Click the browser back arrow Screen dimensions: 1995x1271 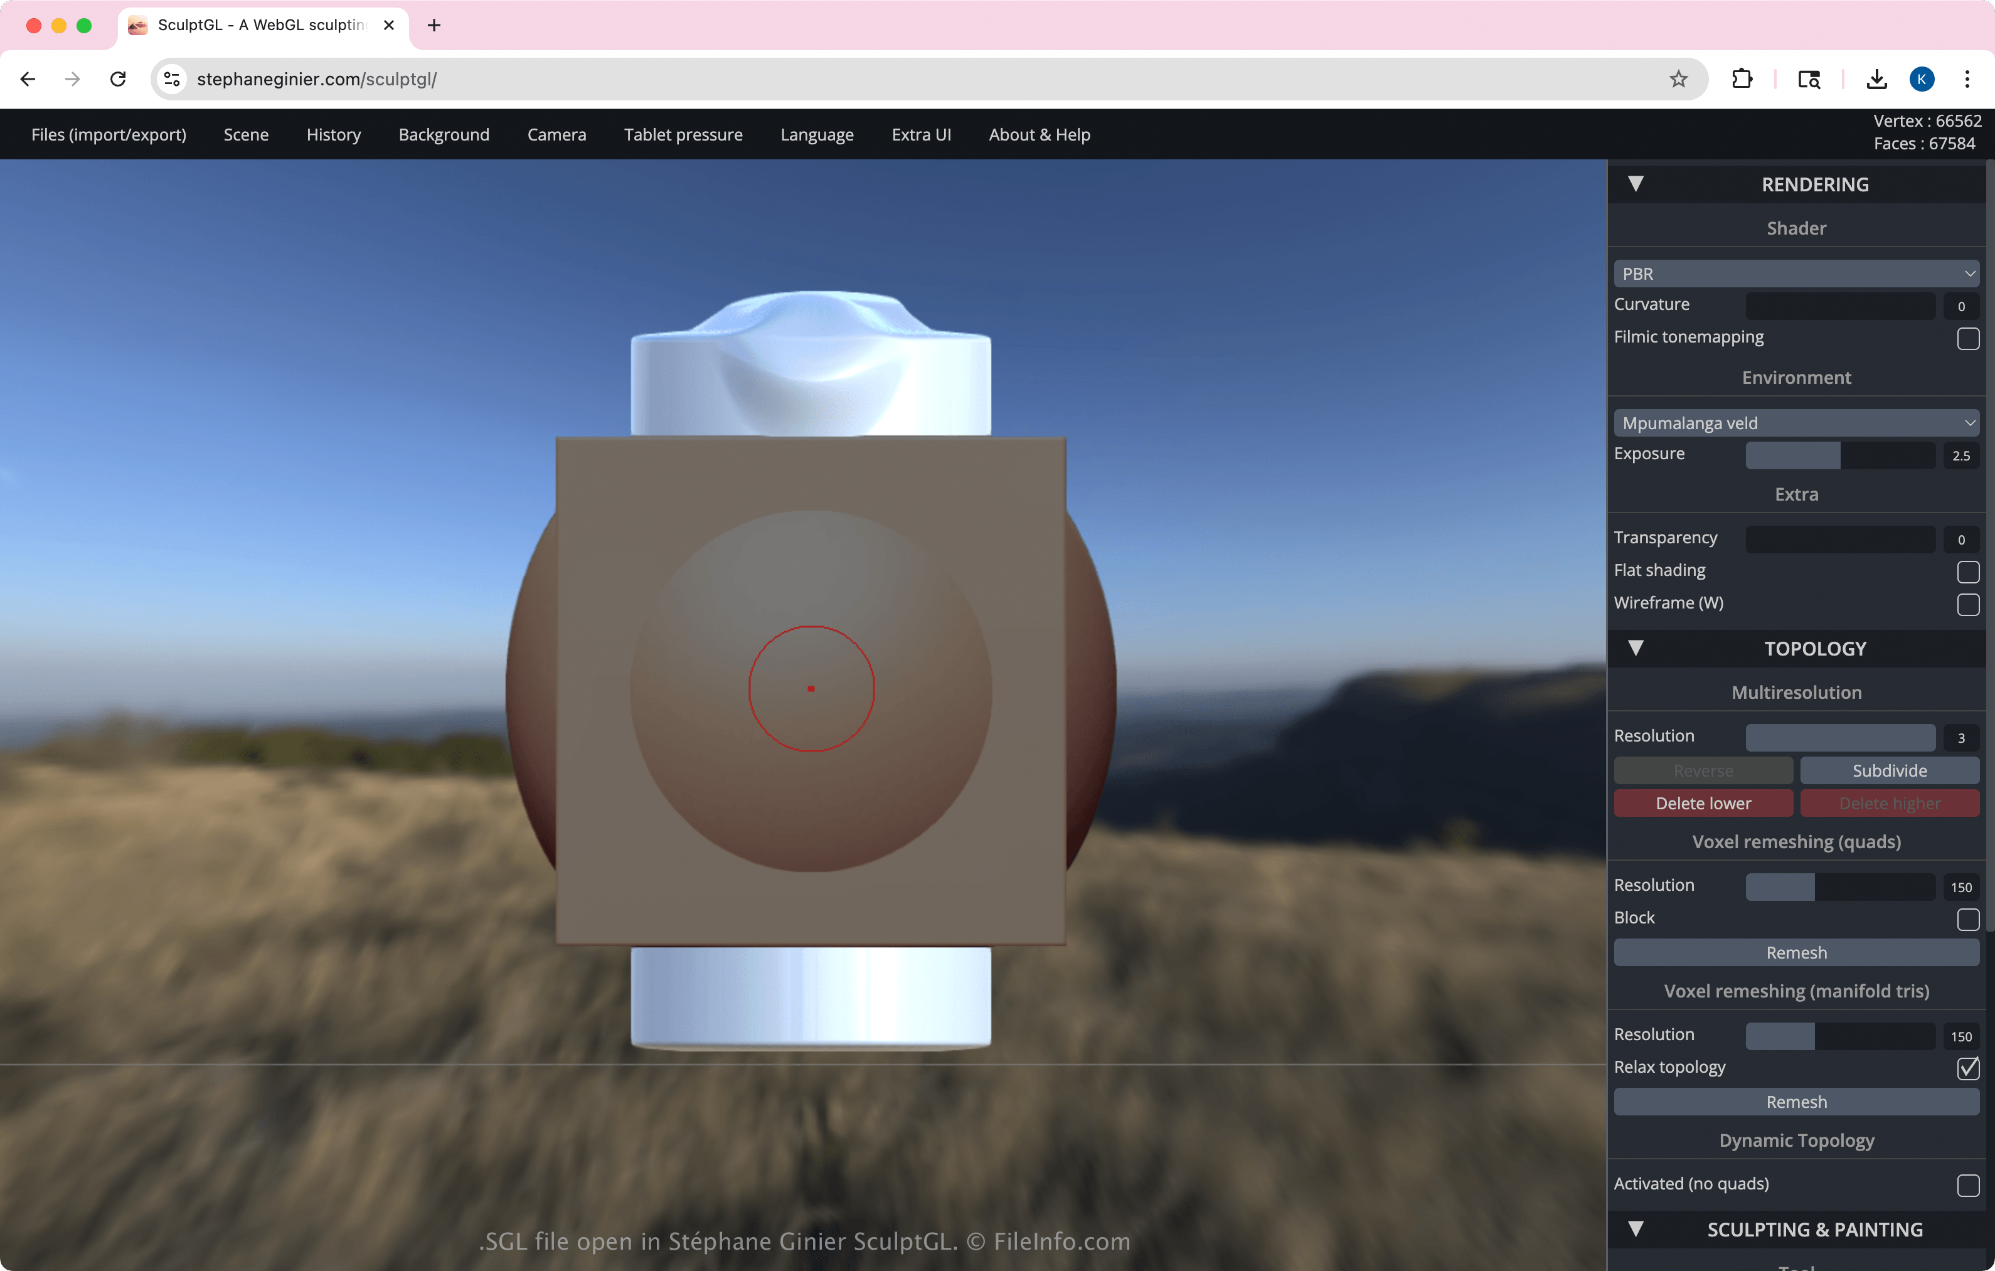pyautogui.click(x=28, y=78)
